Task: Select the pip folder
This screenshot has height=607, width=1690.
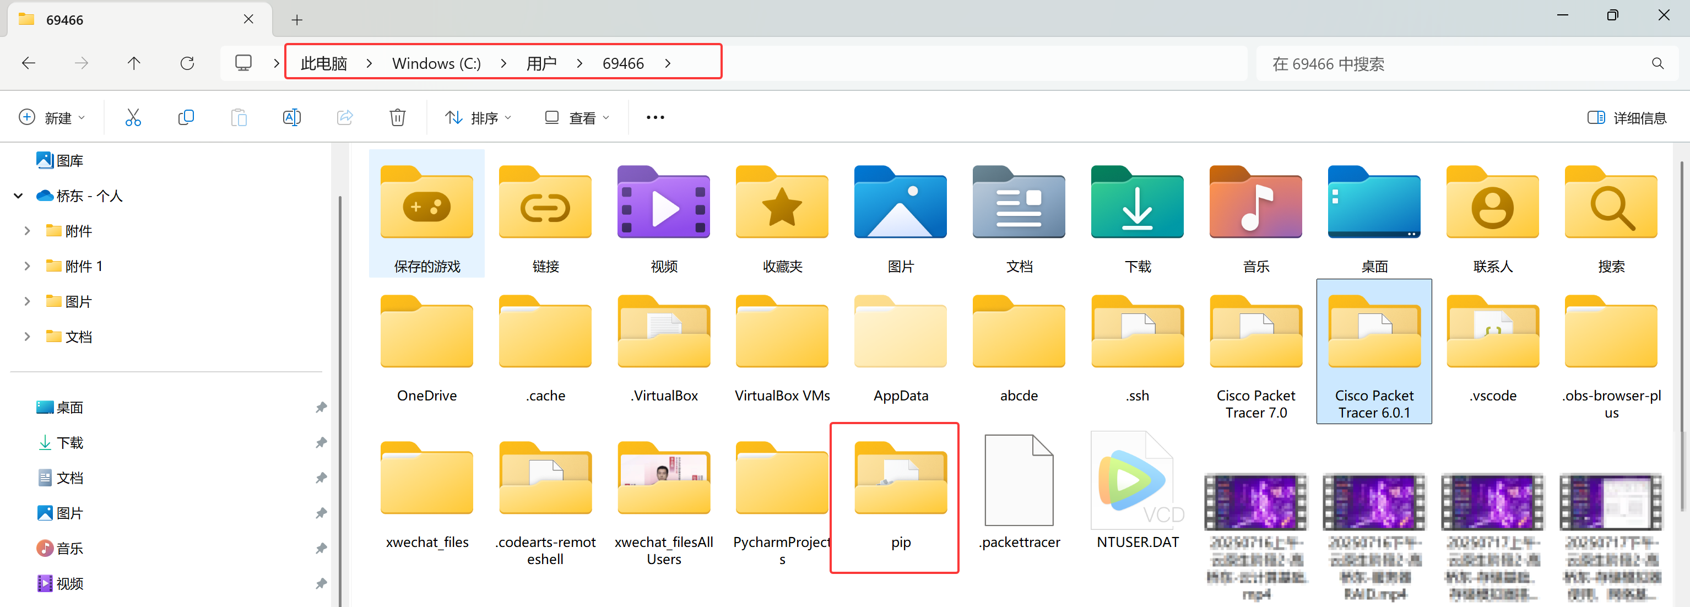Action: [900, 497]
